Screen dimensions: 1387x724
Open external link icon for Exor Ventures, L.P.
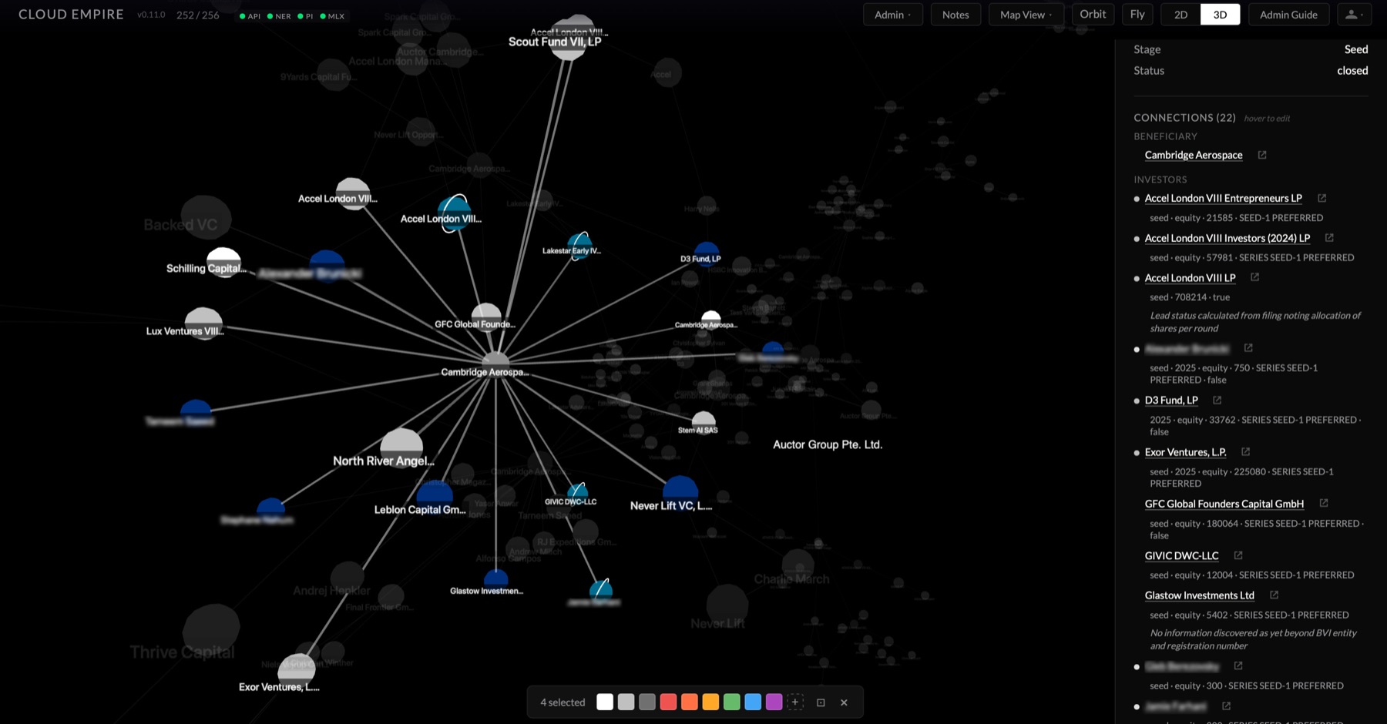pyautogui.click(x=1245, y=451)
